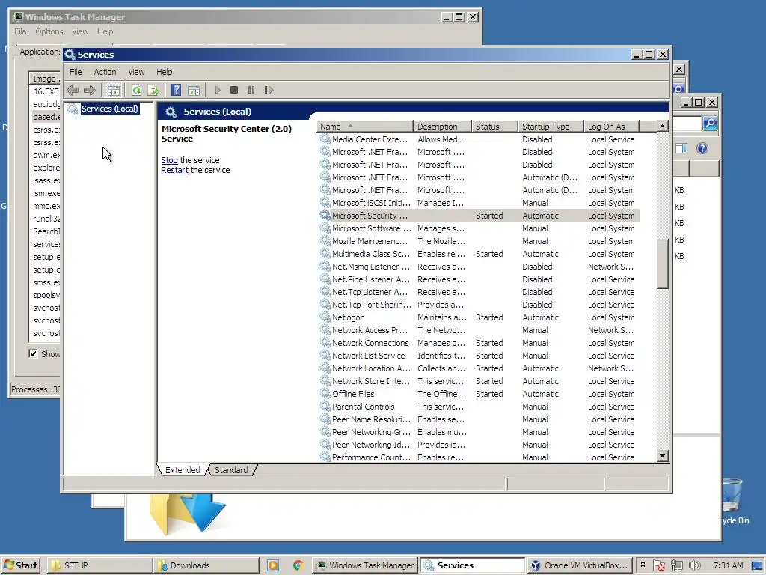Select the Offline Files service row
Viewport: 766px width, 575px height.
(x=478, y=394)
